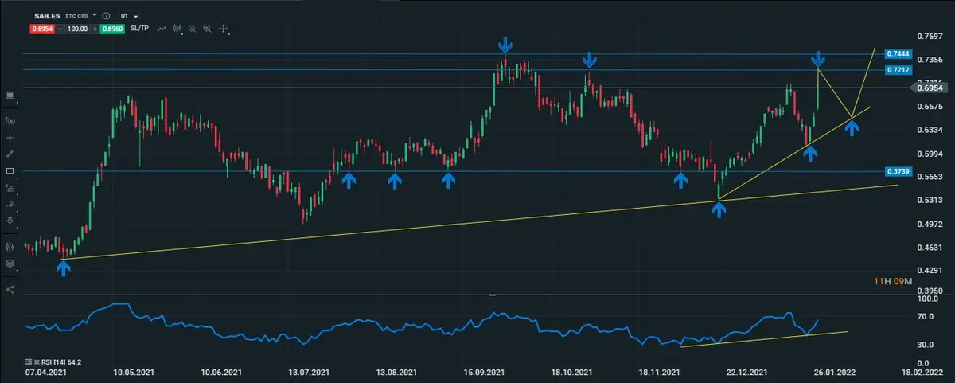955x383 pixels.
Task: Select the chart move/pan crosshair tool
Action: point(224,29)
